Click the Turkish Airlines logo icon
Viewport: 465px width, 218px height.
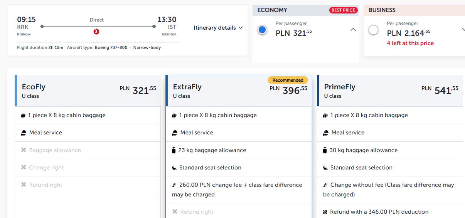(96, 32)
